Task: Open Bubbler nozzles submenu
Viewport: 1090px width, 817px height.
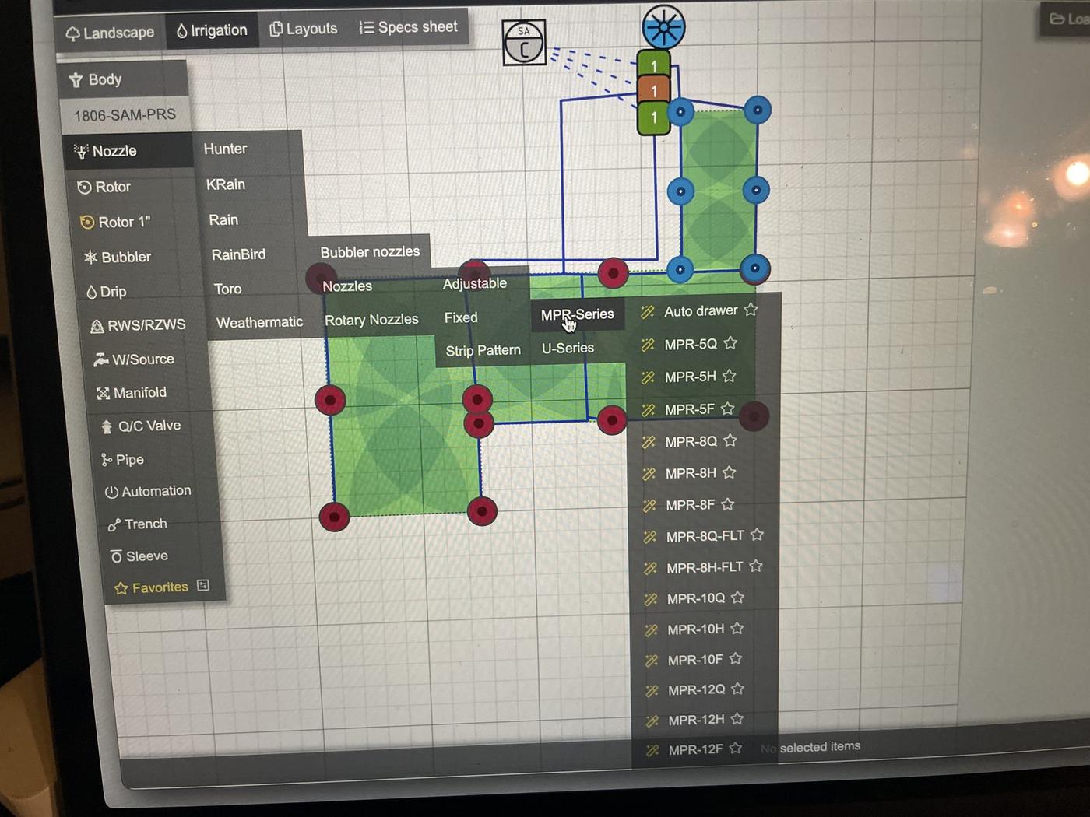Action: coord(370,252)
